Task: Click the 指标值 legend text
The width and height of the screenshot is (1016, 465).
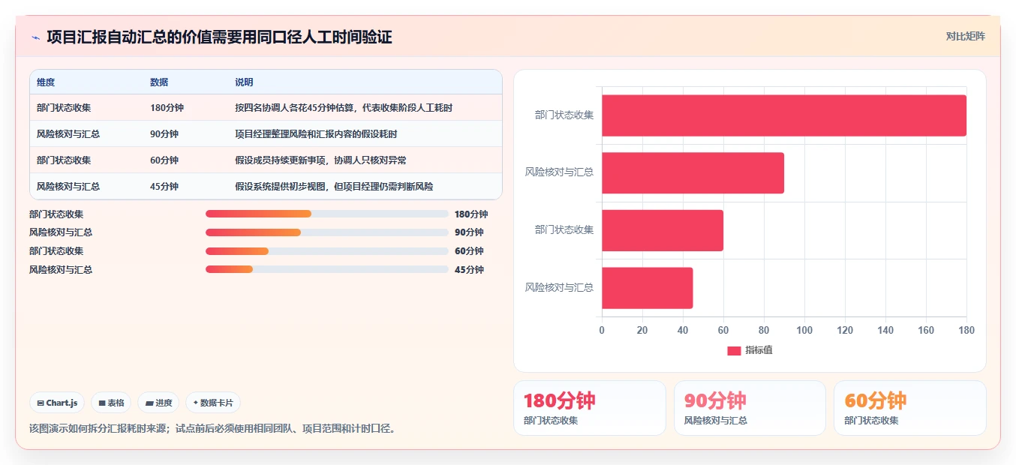Action: point(759,350)
